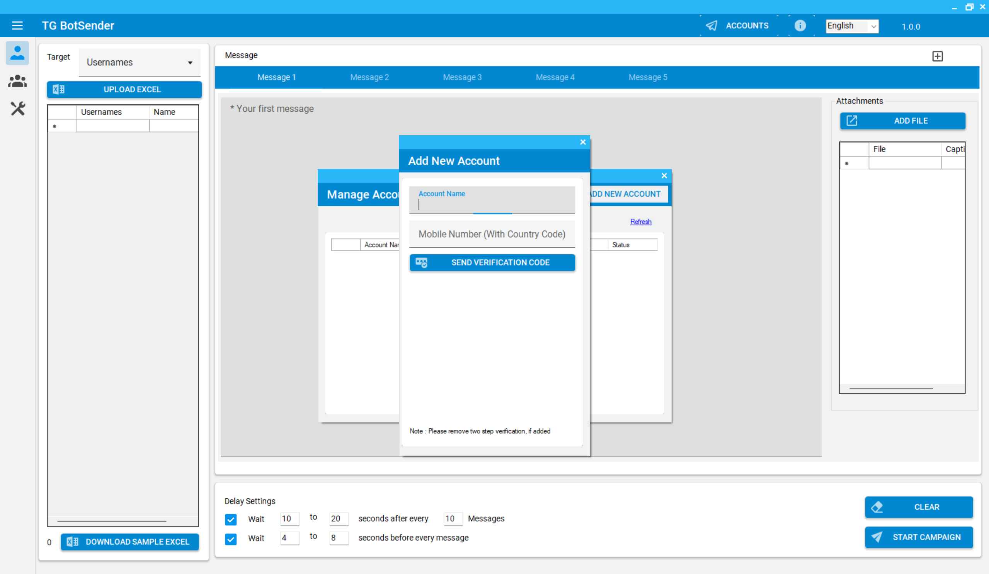Switch to the Message 3 tab
989x574 pixels.
pos(462,77)
